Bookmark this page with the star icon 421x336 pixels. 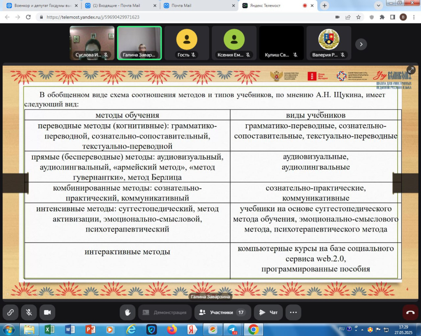pos(359,17)
